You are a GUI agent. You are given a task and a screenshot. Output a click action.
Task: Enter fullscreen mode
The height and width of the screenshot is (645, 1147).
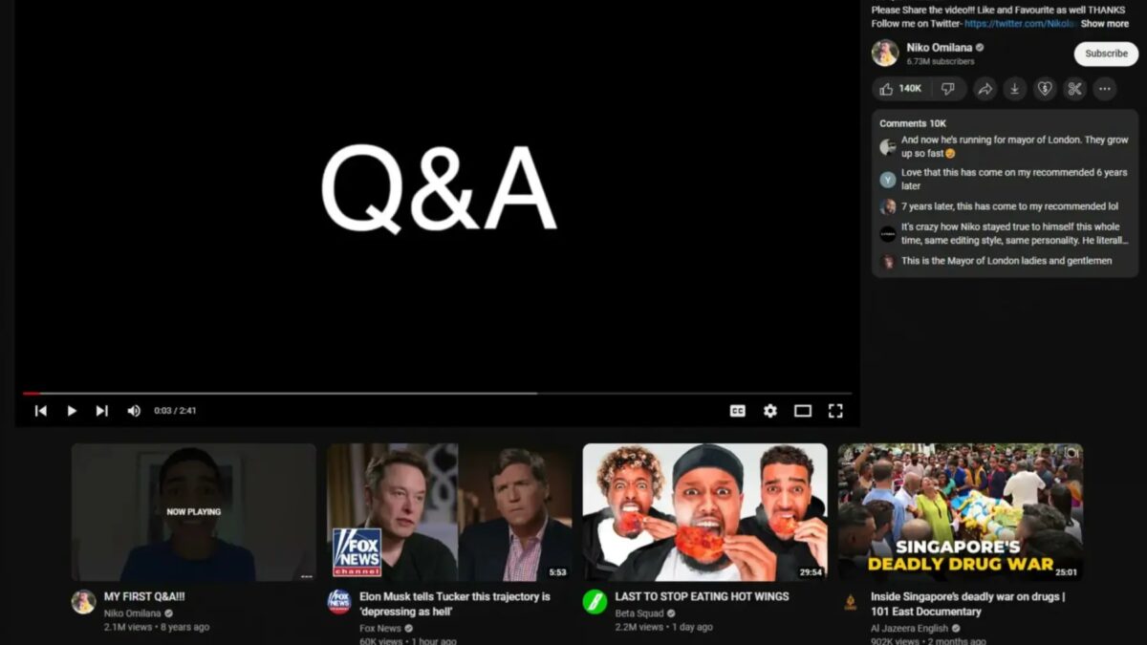tap(835, 411)
